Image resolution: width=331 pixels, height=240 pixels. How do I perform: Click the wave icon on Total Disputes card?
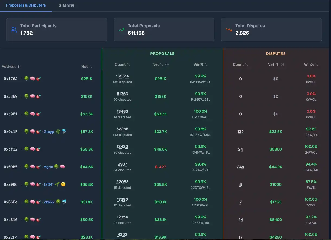(x=229, y=30)
